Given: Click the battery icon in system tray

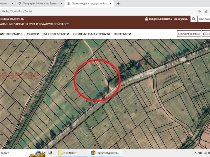Looking at the screenshot, I should click(x=200, y=153).
